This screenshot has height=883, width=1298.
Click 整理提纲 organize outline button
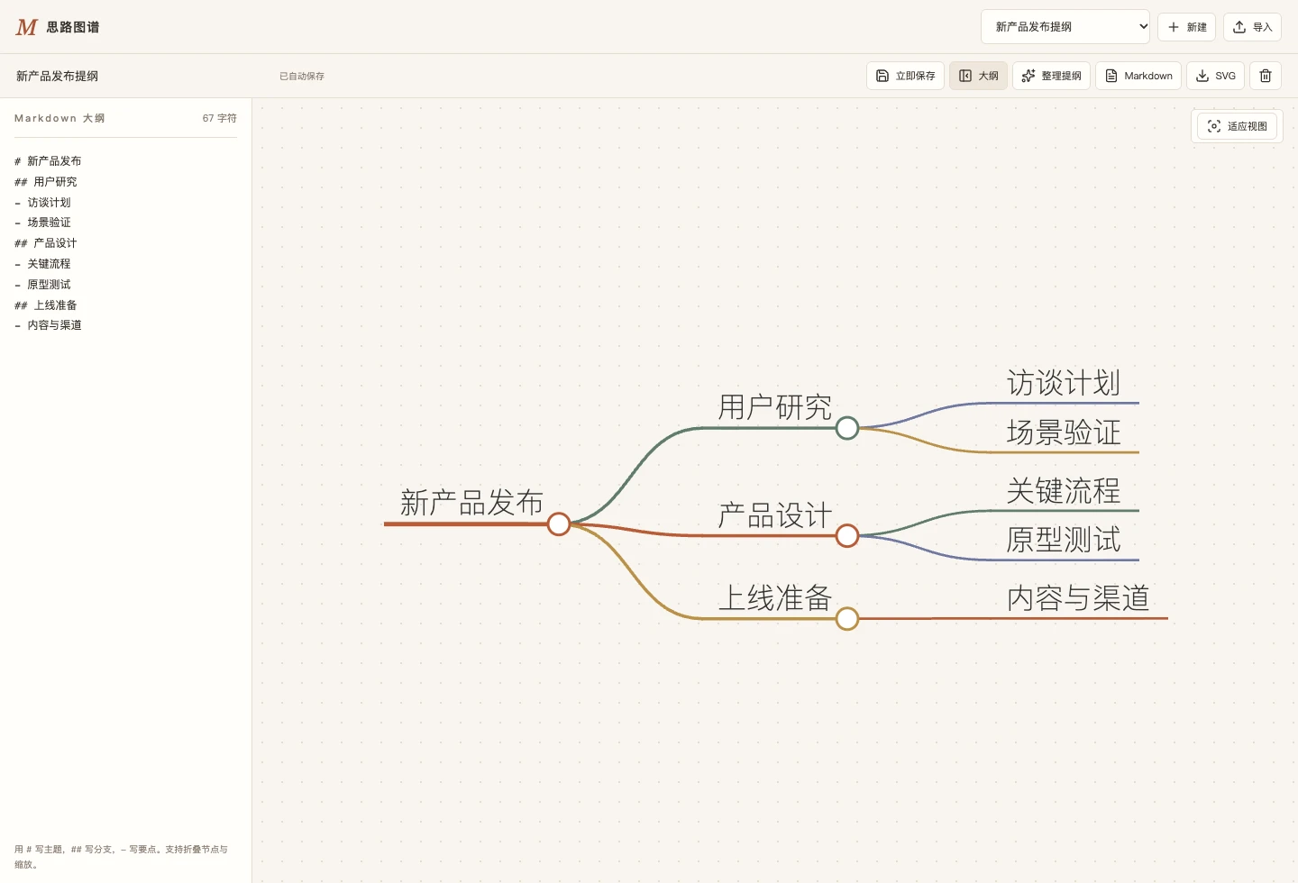[1051, 76]
